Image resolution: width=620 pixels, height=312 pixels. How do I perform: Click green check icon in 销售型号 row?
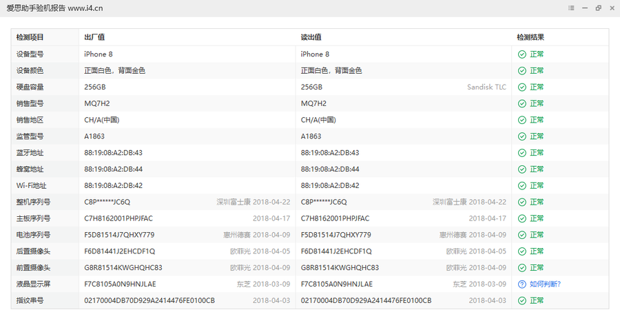[522, 103]
